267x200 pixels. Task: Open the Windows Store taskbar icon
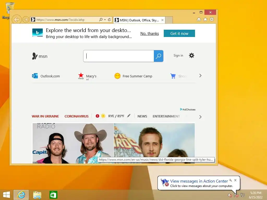[53, 195]
